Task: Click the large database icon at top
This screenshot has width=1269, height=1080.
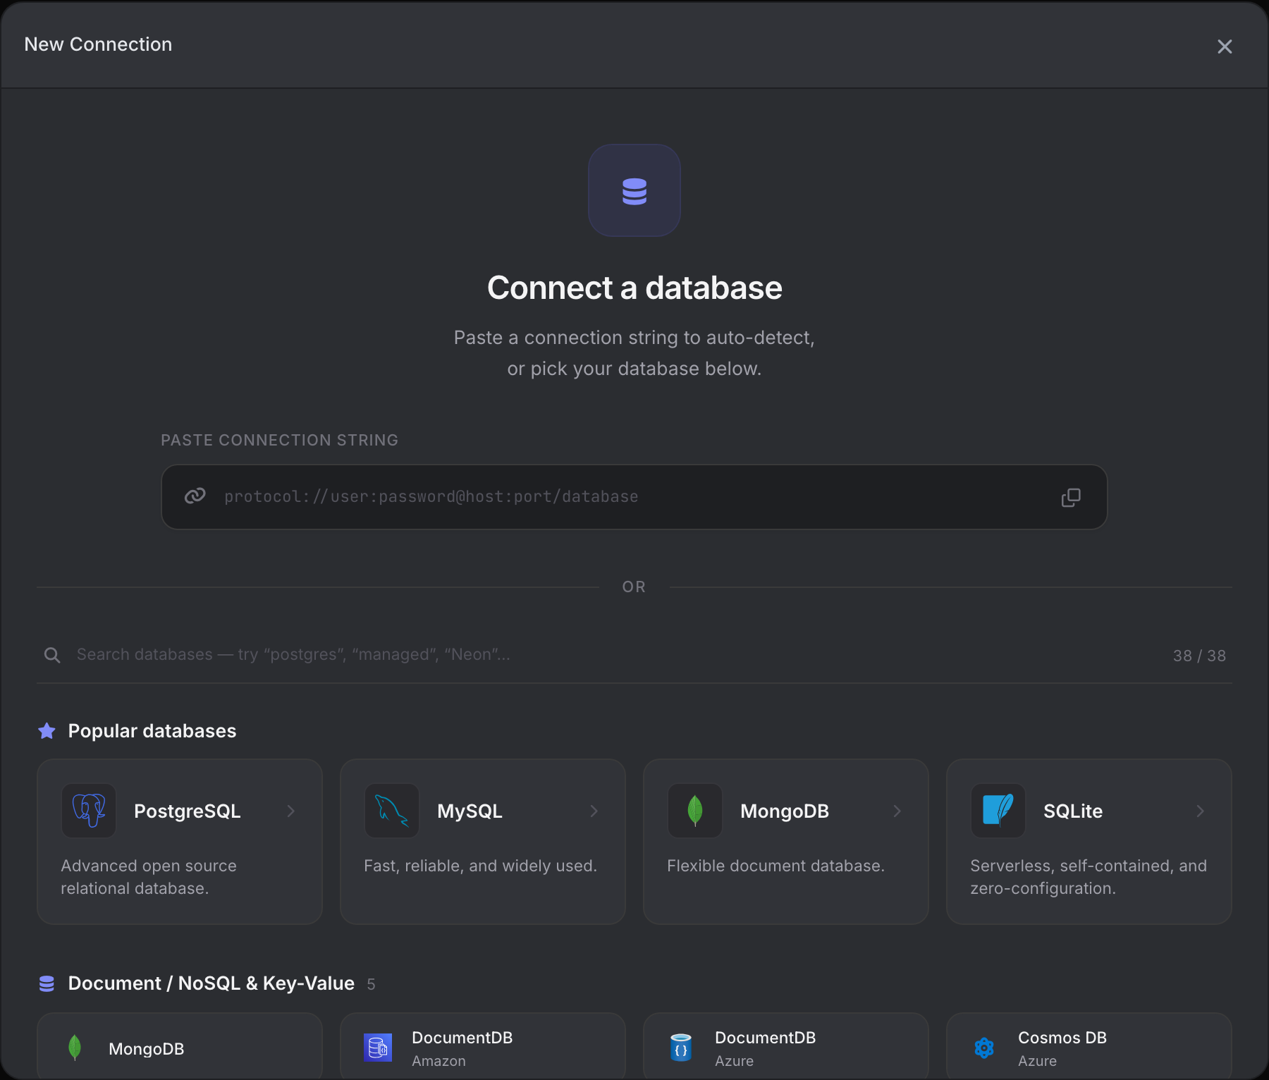Action: point(634,190)
